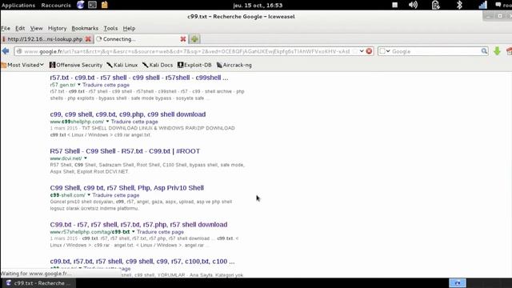Launch the terminal icon in top panel

(x=93, y=5)
